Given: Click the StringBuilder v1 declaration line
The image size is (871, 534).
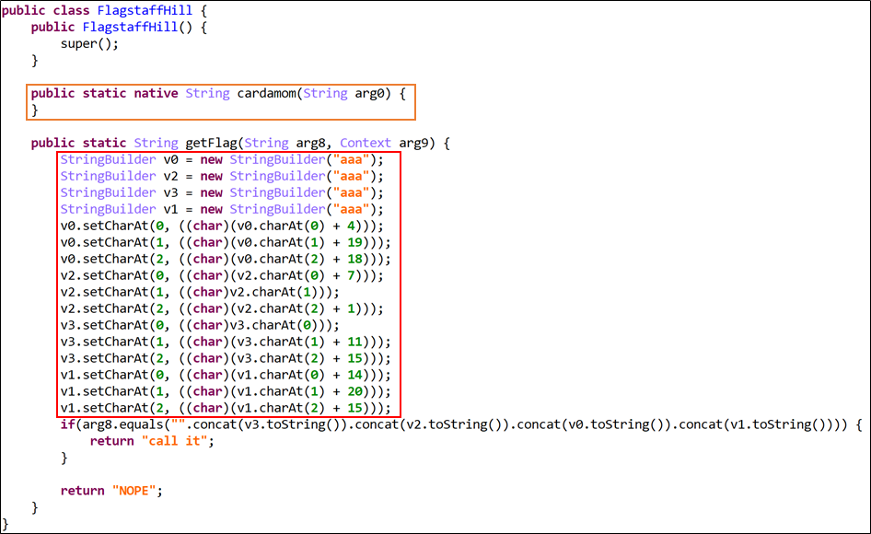Looking at the screenshot, I should [x=222, y=210].
